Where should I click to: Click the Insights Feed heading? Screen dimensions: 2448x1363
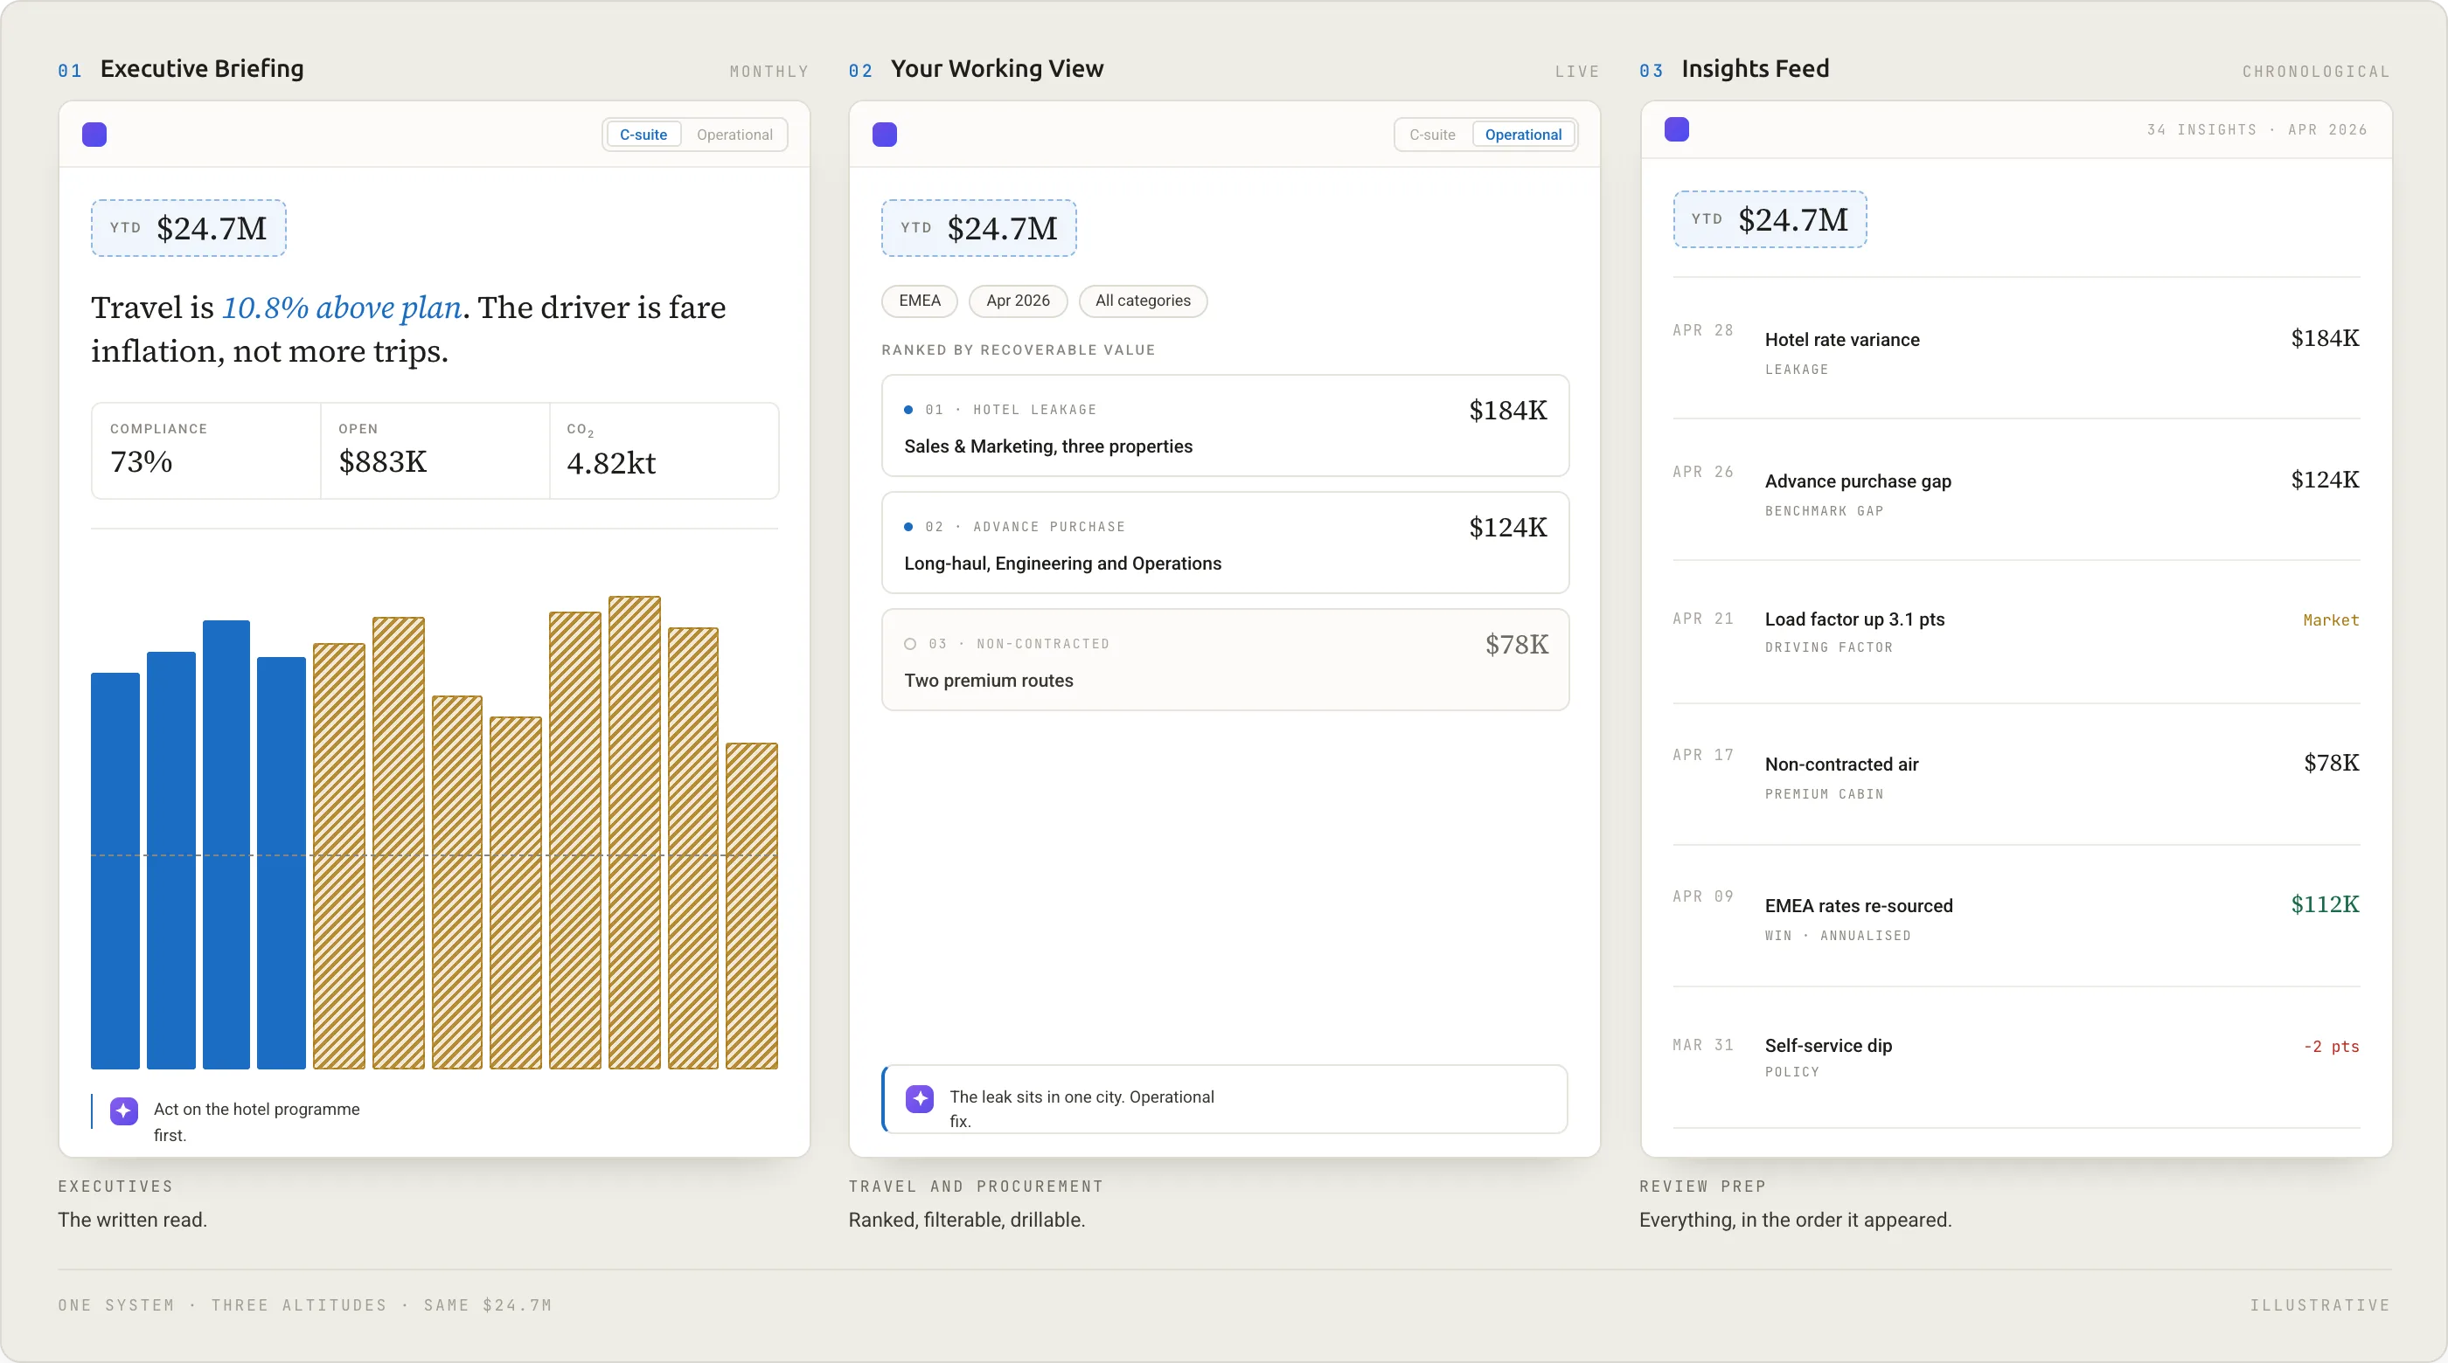[x=1756, y=69]
